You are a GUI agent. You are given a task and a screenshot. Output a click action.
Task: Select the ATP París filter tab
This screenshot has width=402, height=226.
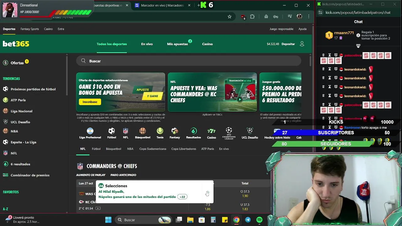208,149
